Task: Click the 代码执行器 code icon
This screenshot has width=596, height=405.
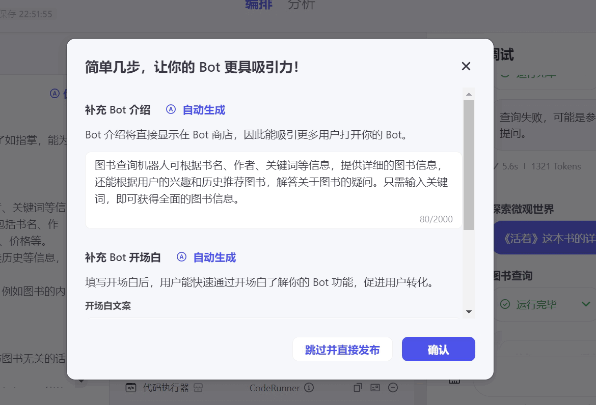Action: [x=131, y=388]
